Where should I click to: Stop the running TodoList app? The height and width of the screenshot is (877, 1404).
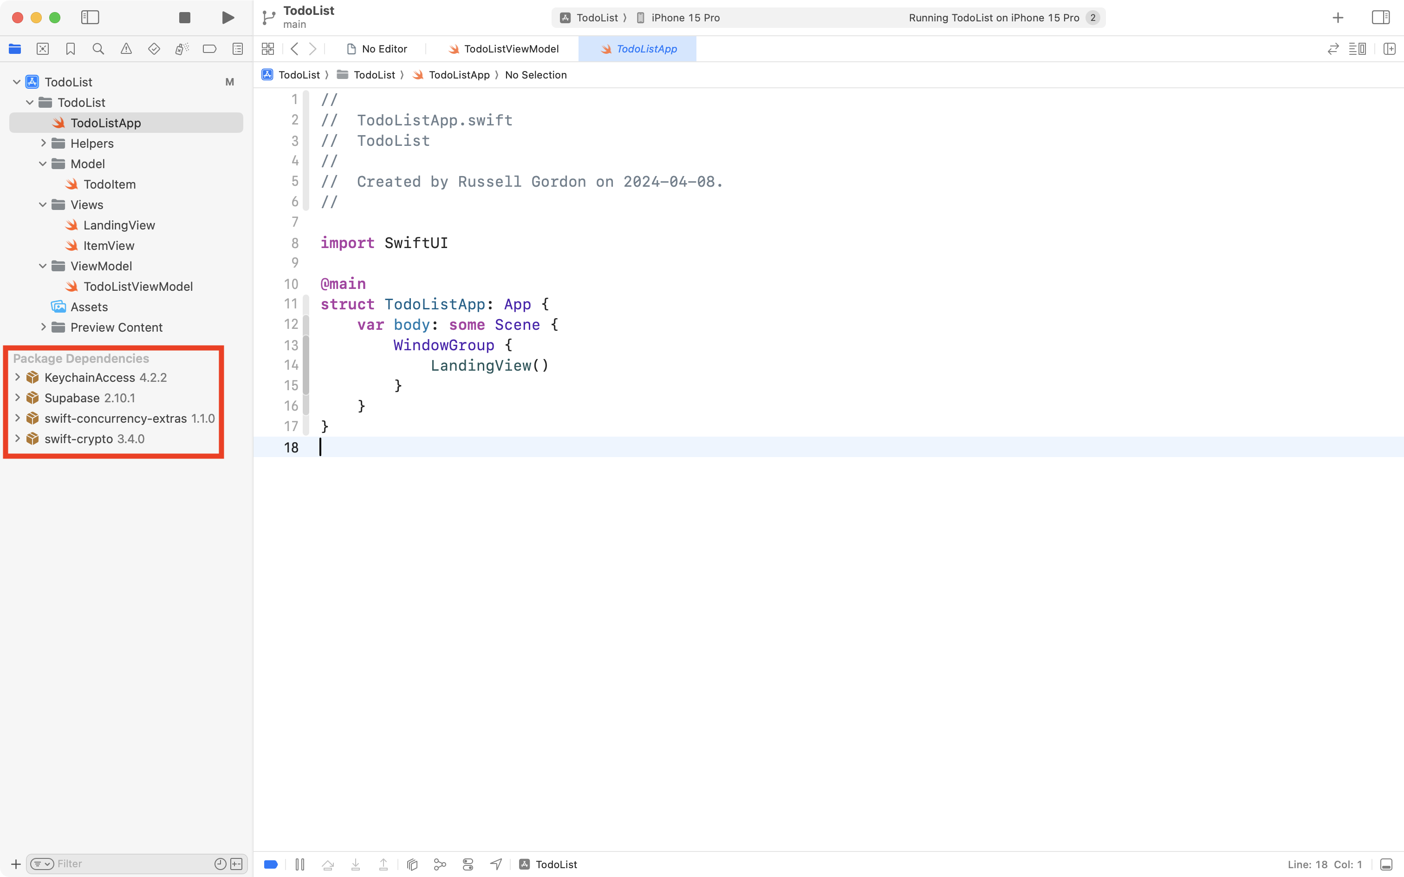pyautogui.click(x=184, y=17)
